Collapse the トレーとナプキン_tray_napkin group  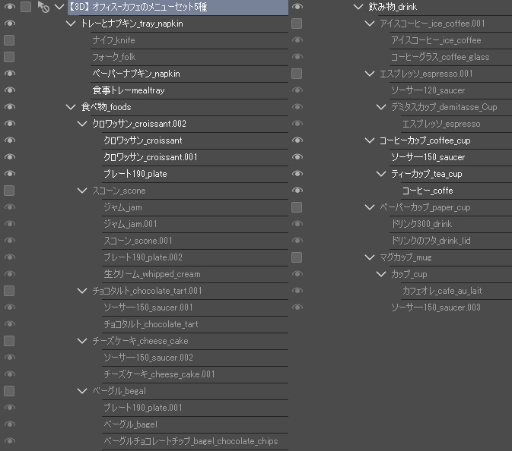pos(71,24)
